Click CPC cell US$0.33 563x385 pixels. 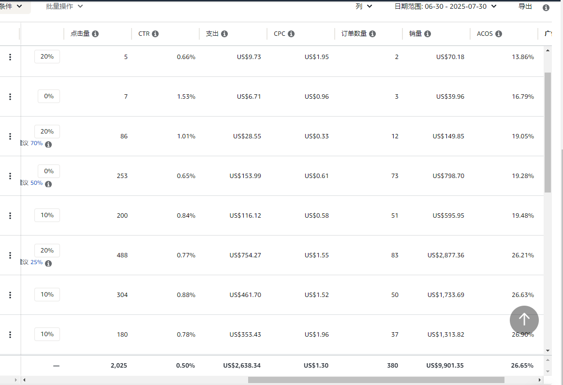click(x=317, y=136)
